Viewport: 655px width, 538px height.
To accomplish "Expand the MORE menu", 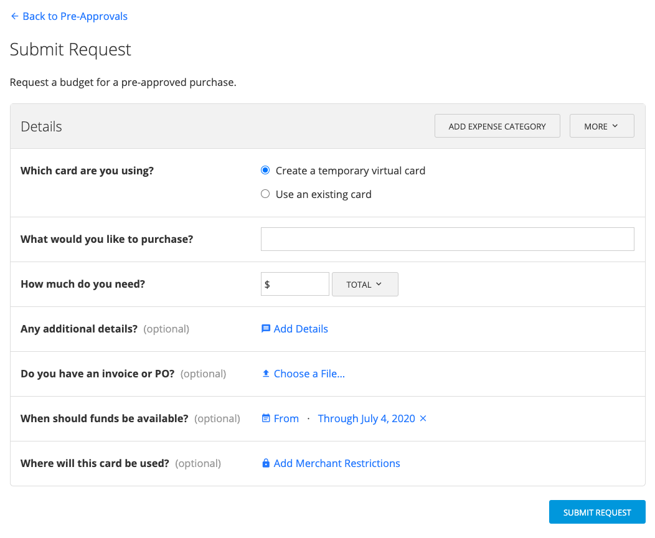I will pyautogui.click(x=601, y=126).
